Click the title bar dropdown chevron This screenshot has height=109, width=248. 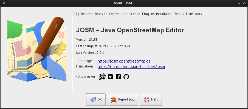point(239,3)
